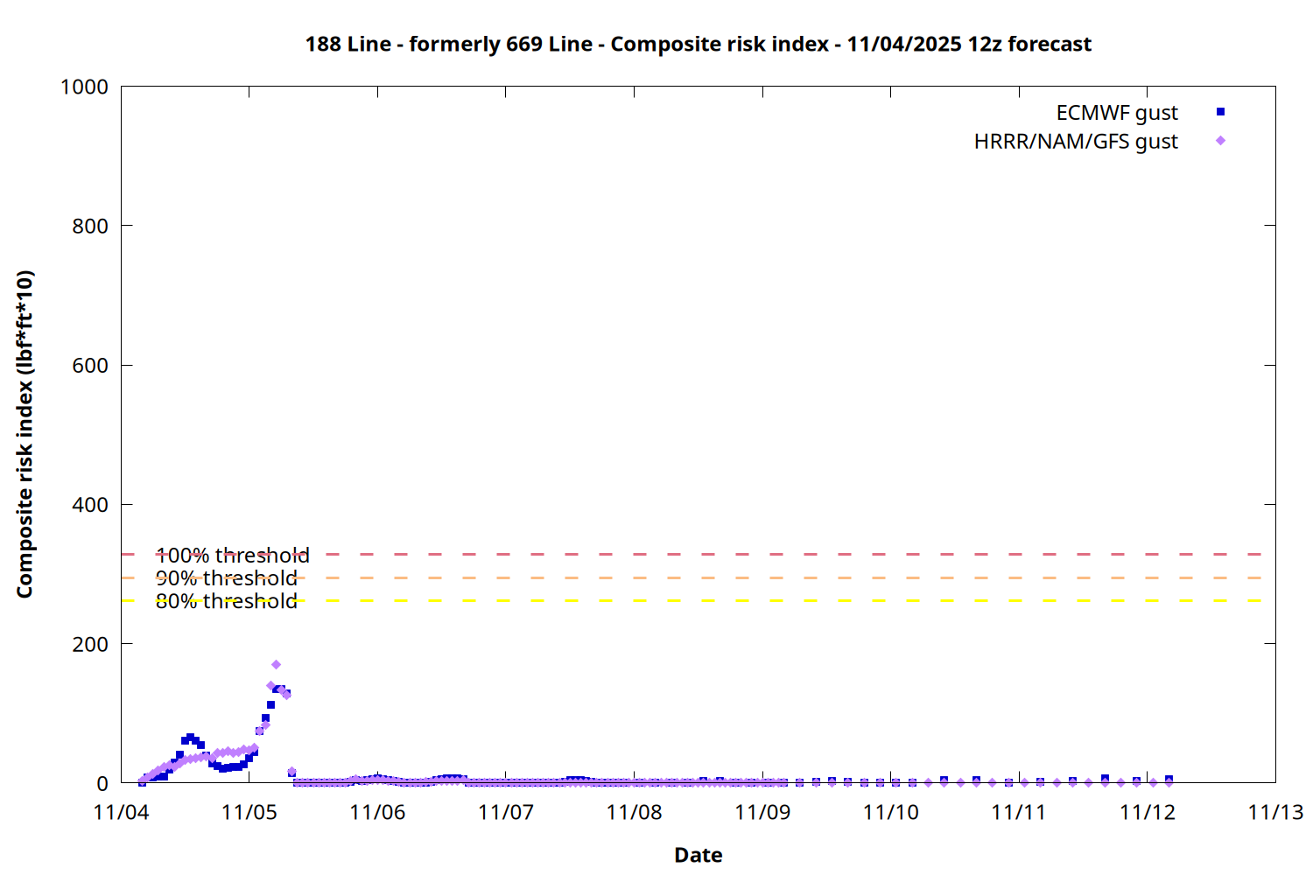Choose the 11/10 date tick label
Viewport: 1313px width, 875px height.
[890, 812]
